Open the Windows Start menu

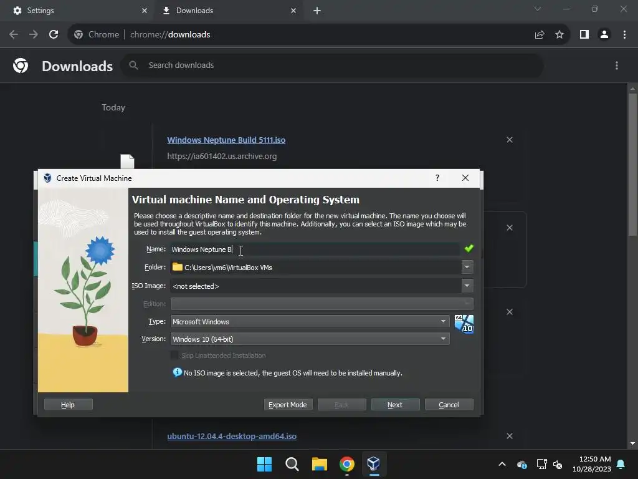click(x=264, y=464)
